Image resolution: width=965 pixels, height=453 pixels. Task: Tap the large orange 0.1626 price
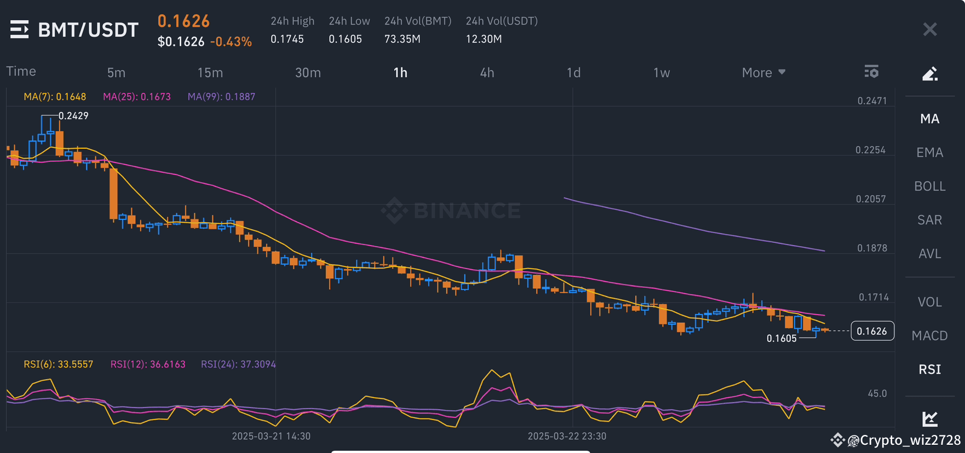click(x=183, y=21)
